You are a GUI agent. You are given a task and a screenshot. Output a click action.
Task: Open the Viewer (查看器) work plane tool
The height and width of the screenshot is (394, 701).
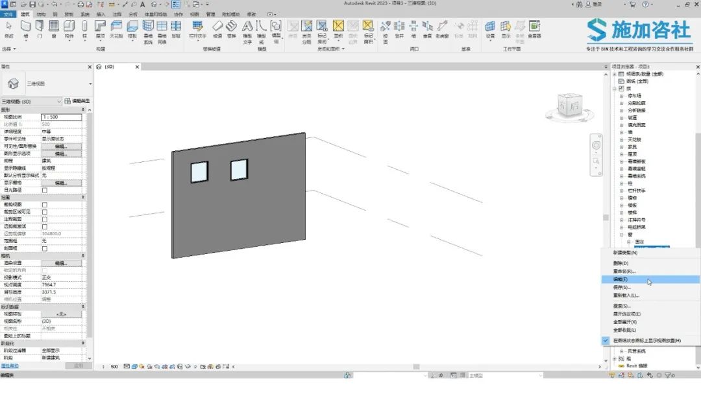[x=534, y=29]
